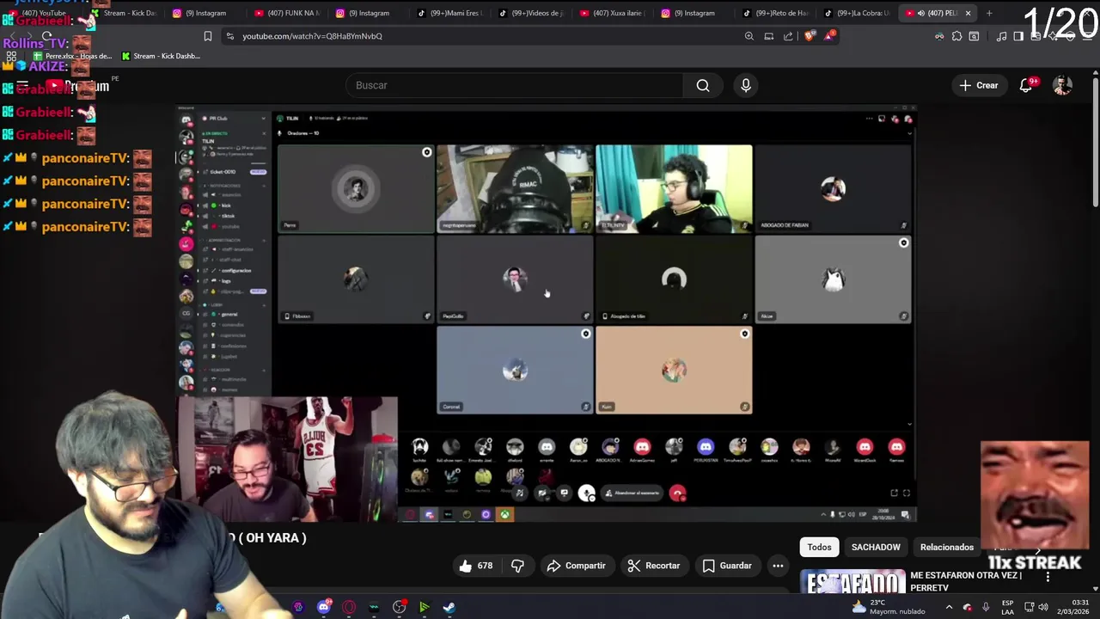
Task: Clip the video using Recortar
Action: pos(654,566)
